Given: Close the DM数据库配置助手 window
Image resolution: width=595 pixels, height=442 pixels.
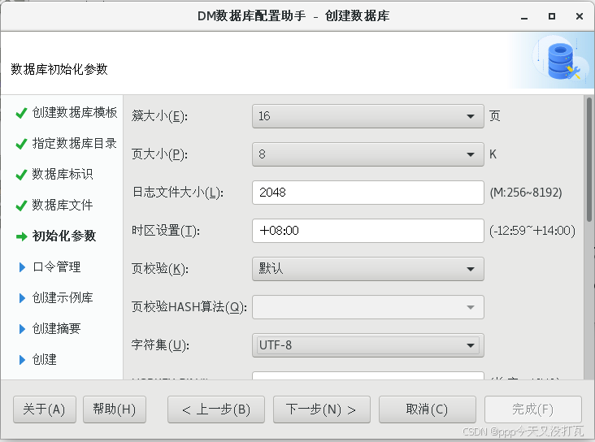Looking at the screenshot, I should coord(579,16).
